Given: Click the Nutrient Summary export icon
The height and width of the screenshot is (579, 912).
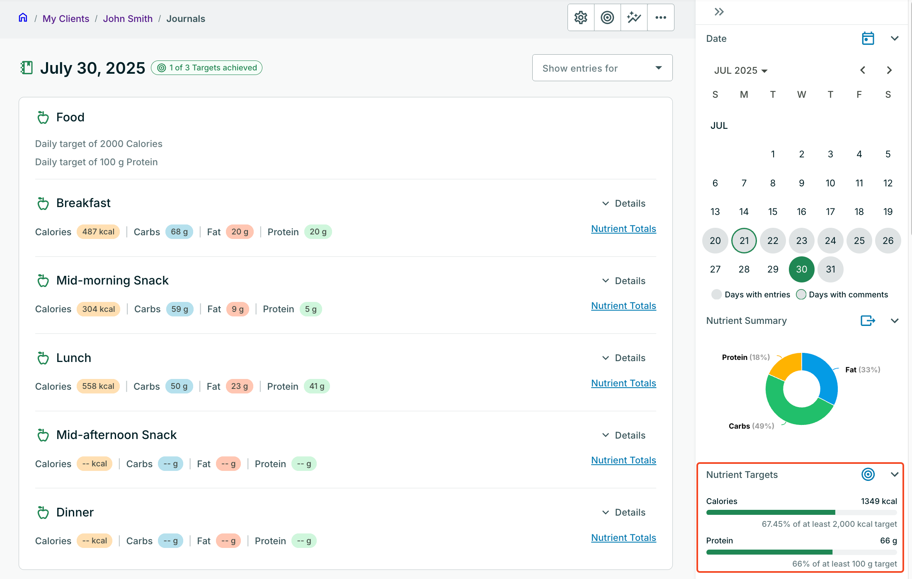Looking at the screenshot, I should tap(868, 321).
